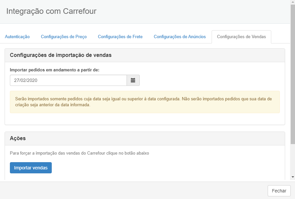Open the calendar date picker icon
The width and height of the screenshot is (295, 199).
(x=133, y=80)
